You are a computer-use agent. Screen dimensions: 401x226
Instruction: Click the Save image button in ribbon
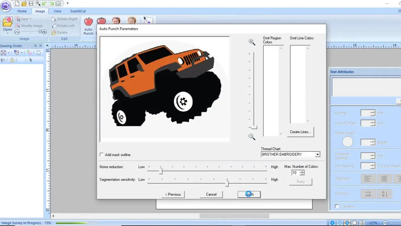pyautogui.click(x=22, y=19)
